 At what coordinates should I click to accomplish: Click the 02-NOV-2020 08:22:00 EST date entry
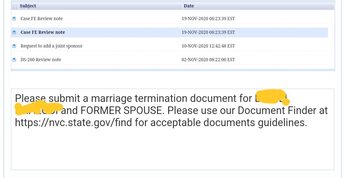[x=208, y=60]
